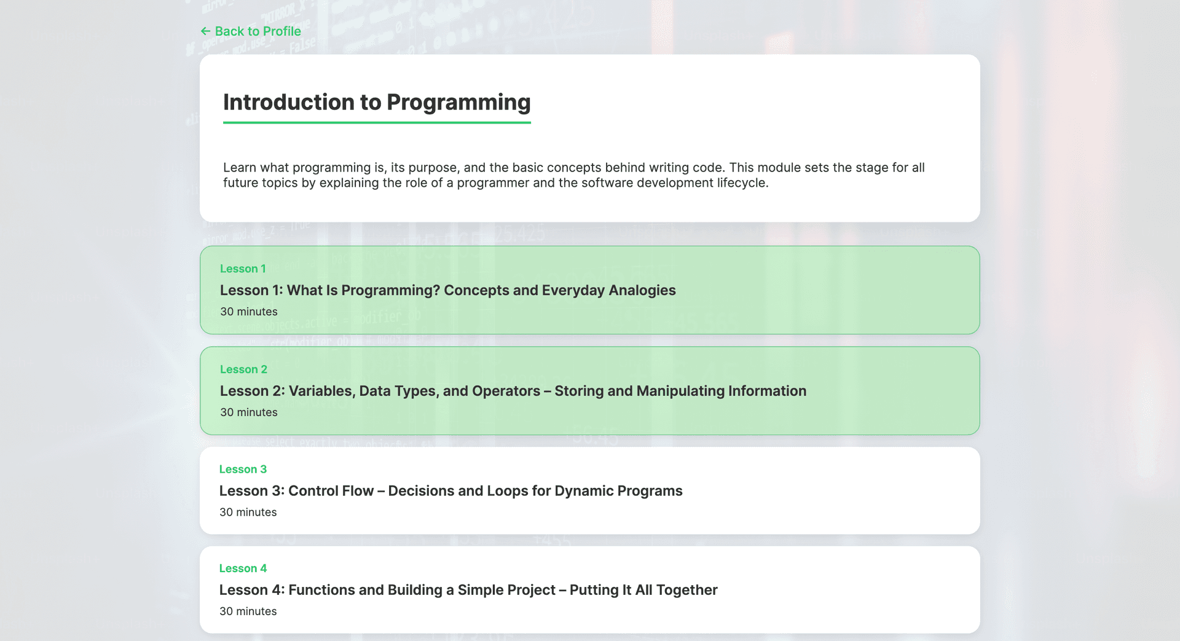Select the green Lesson 4 label

pos(243,568)
